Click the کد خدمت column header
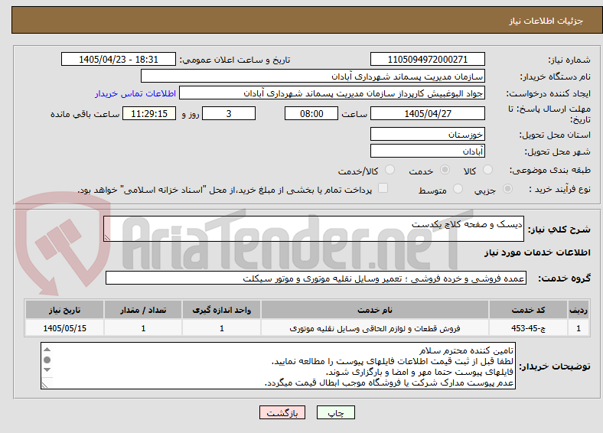The height and width of the screenshot is (433, 603). pos(529,310)
